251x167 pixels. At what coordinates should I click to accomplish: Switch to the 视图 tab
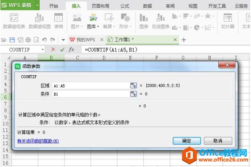click(193, 6)
